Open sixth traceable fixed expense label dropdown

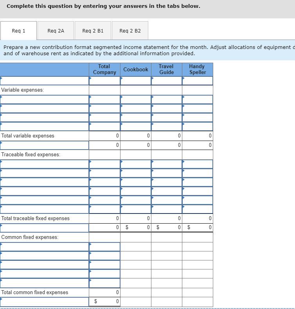click(x=45, y=209)
